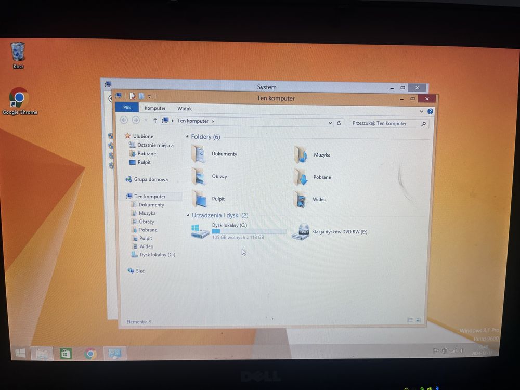Open the quick access toolbar customize dropdown

[149, 96]
